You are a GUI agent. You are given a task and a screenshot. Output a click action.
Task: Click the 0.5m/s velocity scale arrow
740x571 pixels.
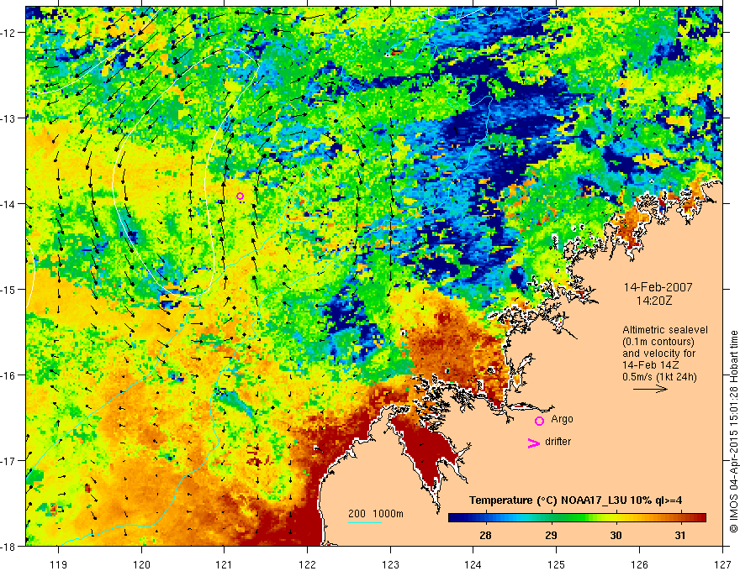650,389
